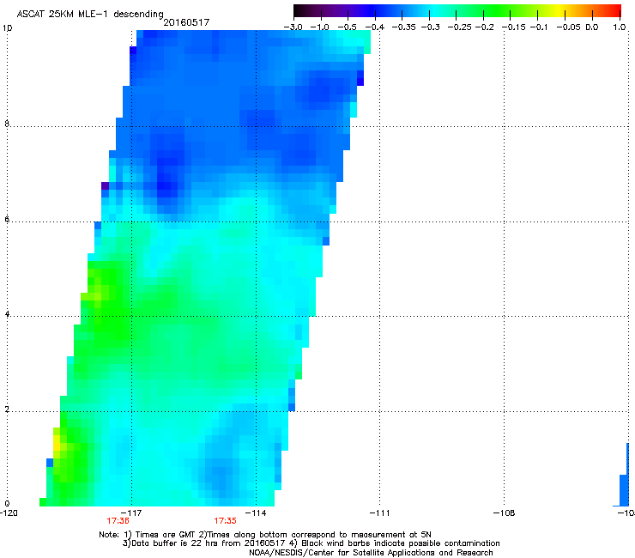Viewport: 635px width, 558px height.
Task: Click the red time stamp 17:35
Action: coord(225,521)
